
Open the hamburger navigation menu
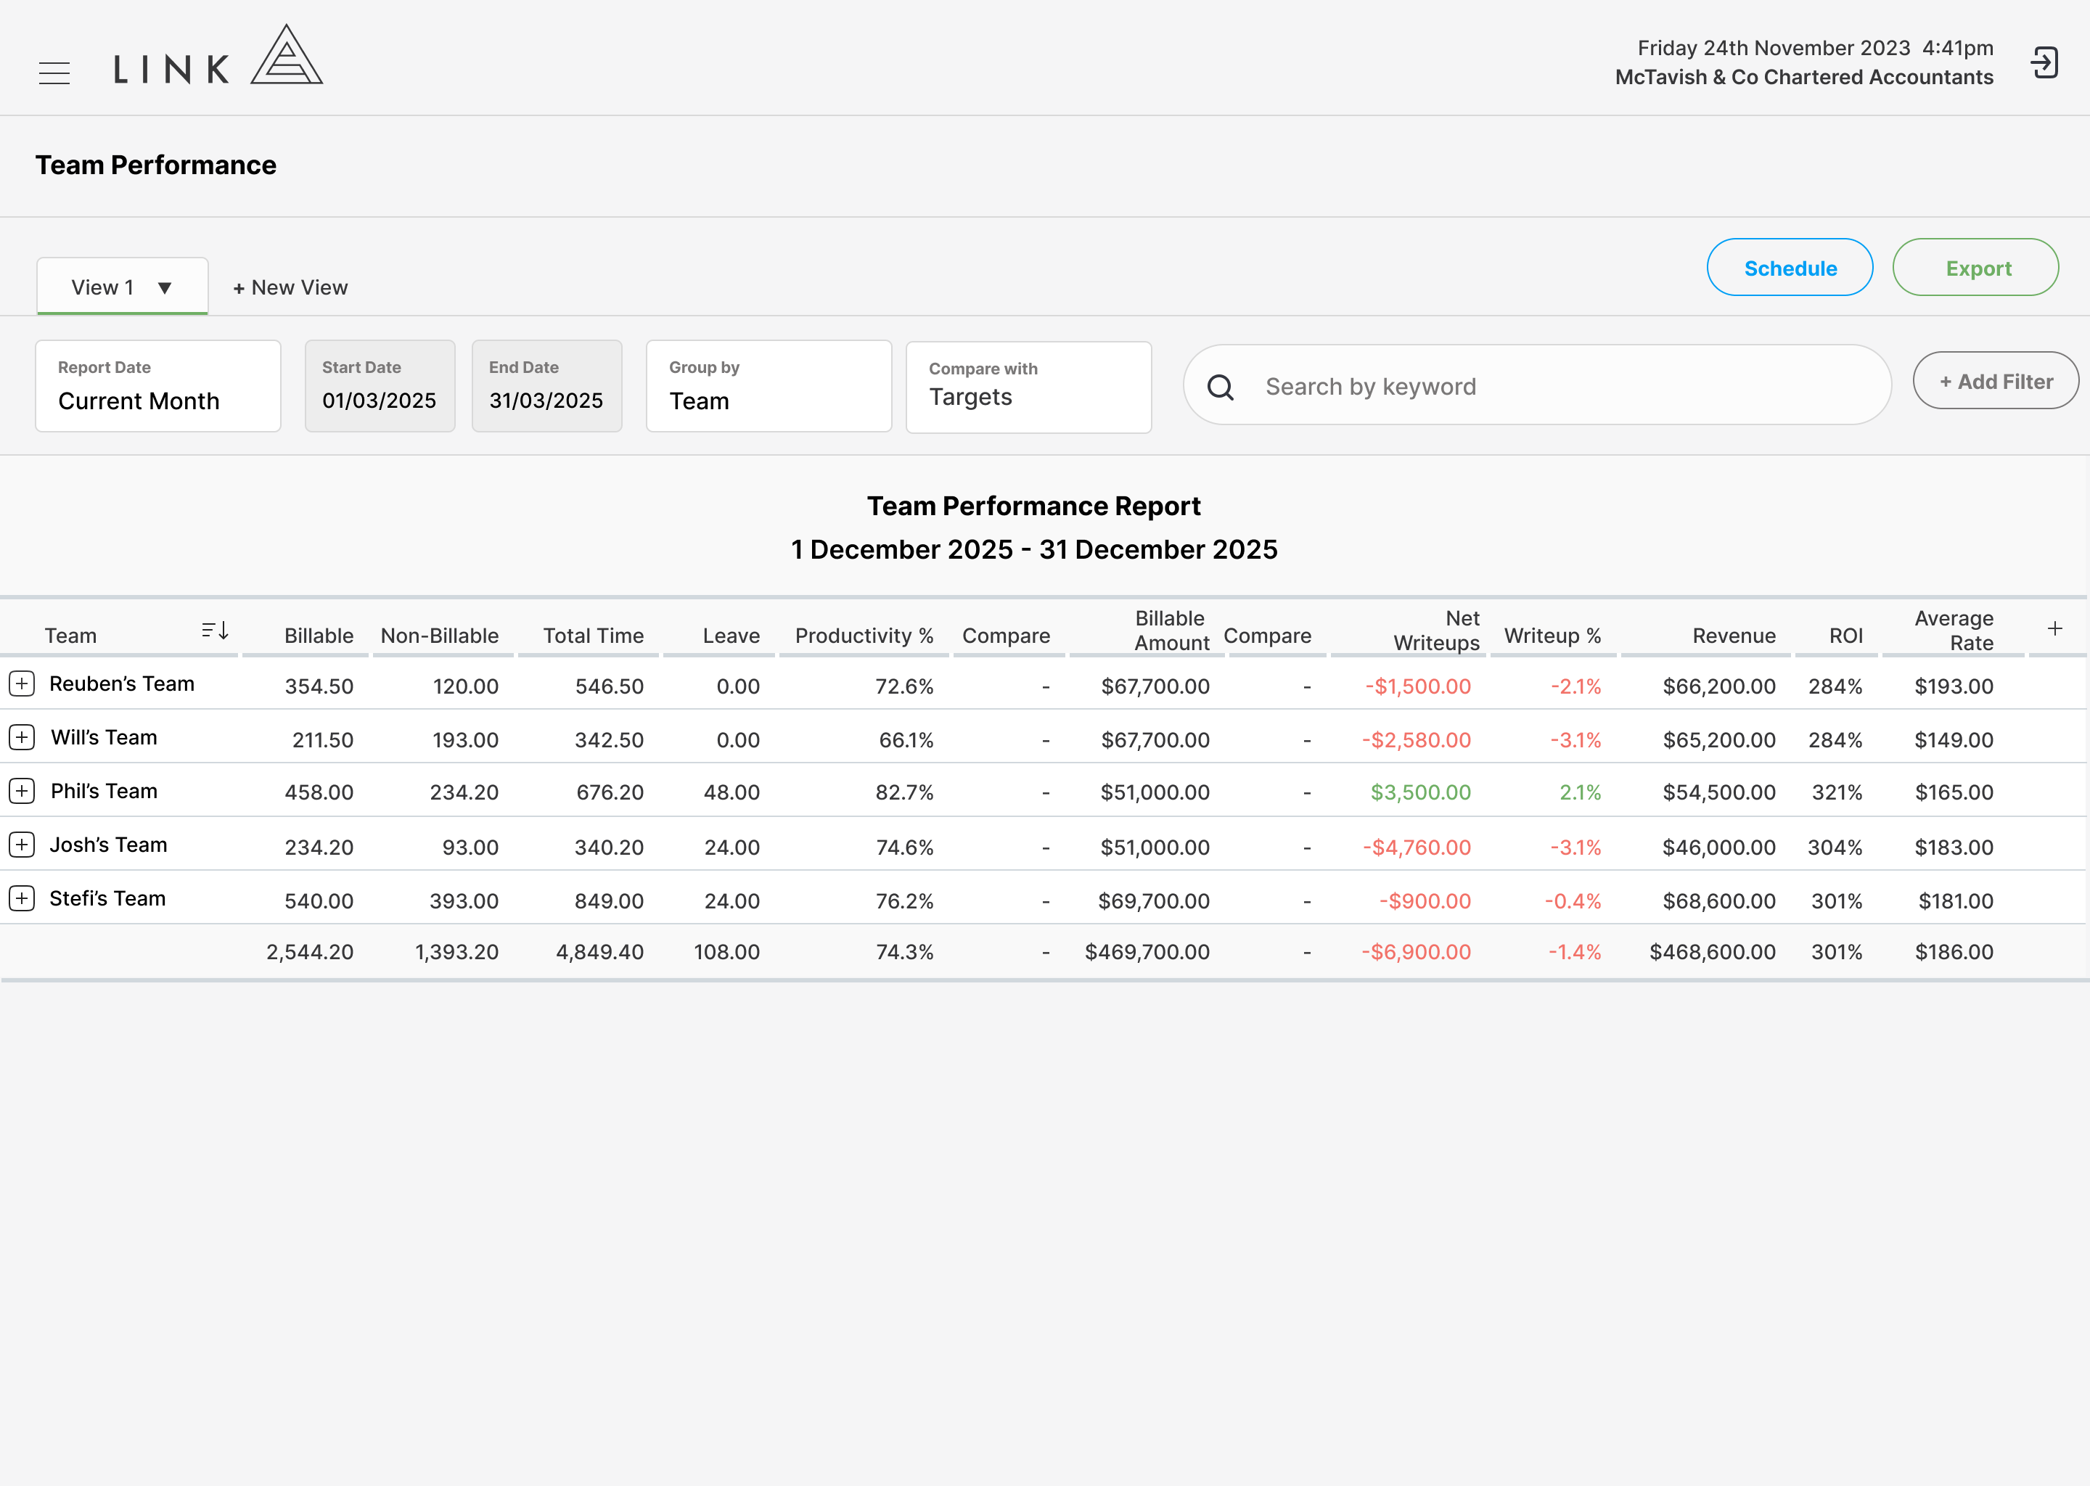click(x=55, y=73)
